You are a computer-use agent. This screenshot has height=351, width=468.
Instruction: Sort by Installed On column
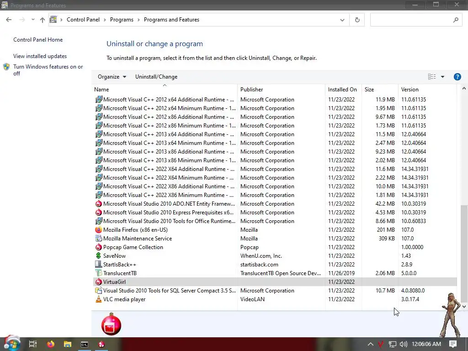(x=343, y=90)
